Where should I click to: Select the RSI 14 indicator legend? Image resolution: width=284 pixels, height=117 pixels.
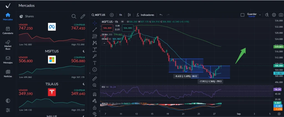point(109,87)
